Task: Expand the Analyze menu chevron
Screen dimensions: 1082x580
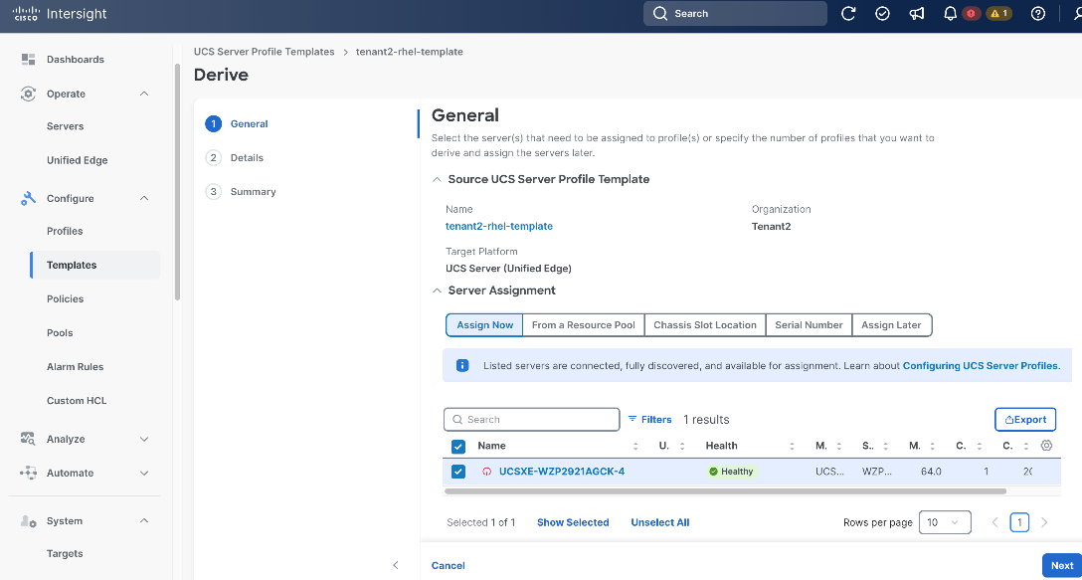Action: pyautogui.click(x=144, y=439)
